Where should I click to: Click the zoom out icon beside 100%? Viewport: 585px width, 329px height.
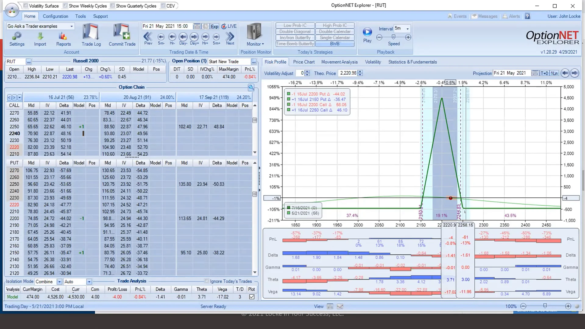[x=523, y=306]
